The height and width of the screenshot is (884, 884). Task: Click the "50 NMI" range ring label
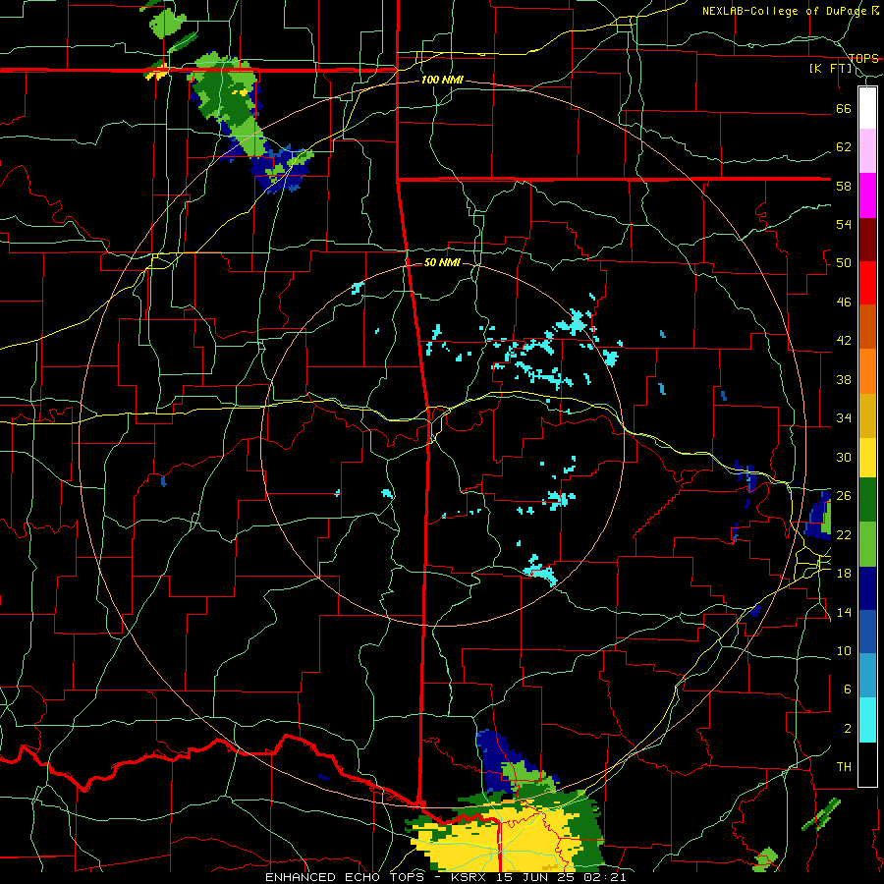(442, 262)
